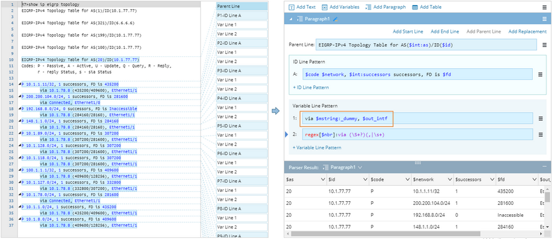Open options for Variable Line Pattern 2
This screenshot has height=239, width=552.
click(x=541, y=134)
